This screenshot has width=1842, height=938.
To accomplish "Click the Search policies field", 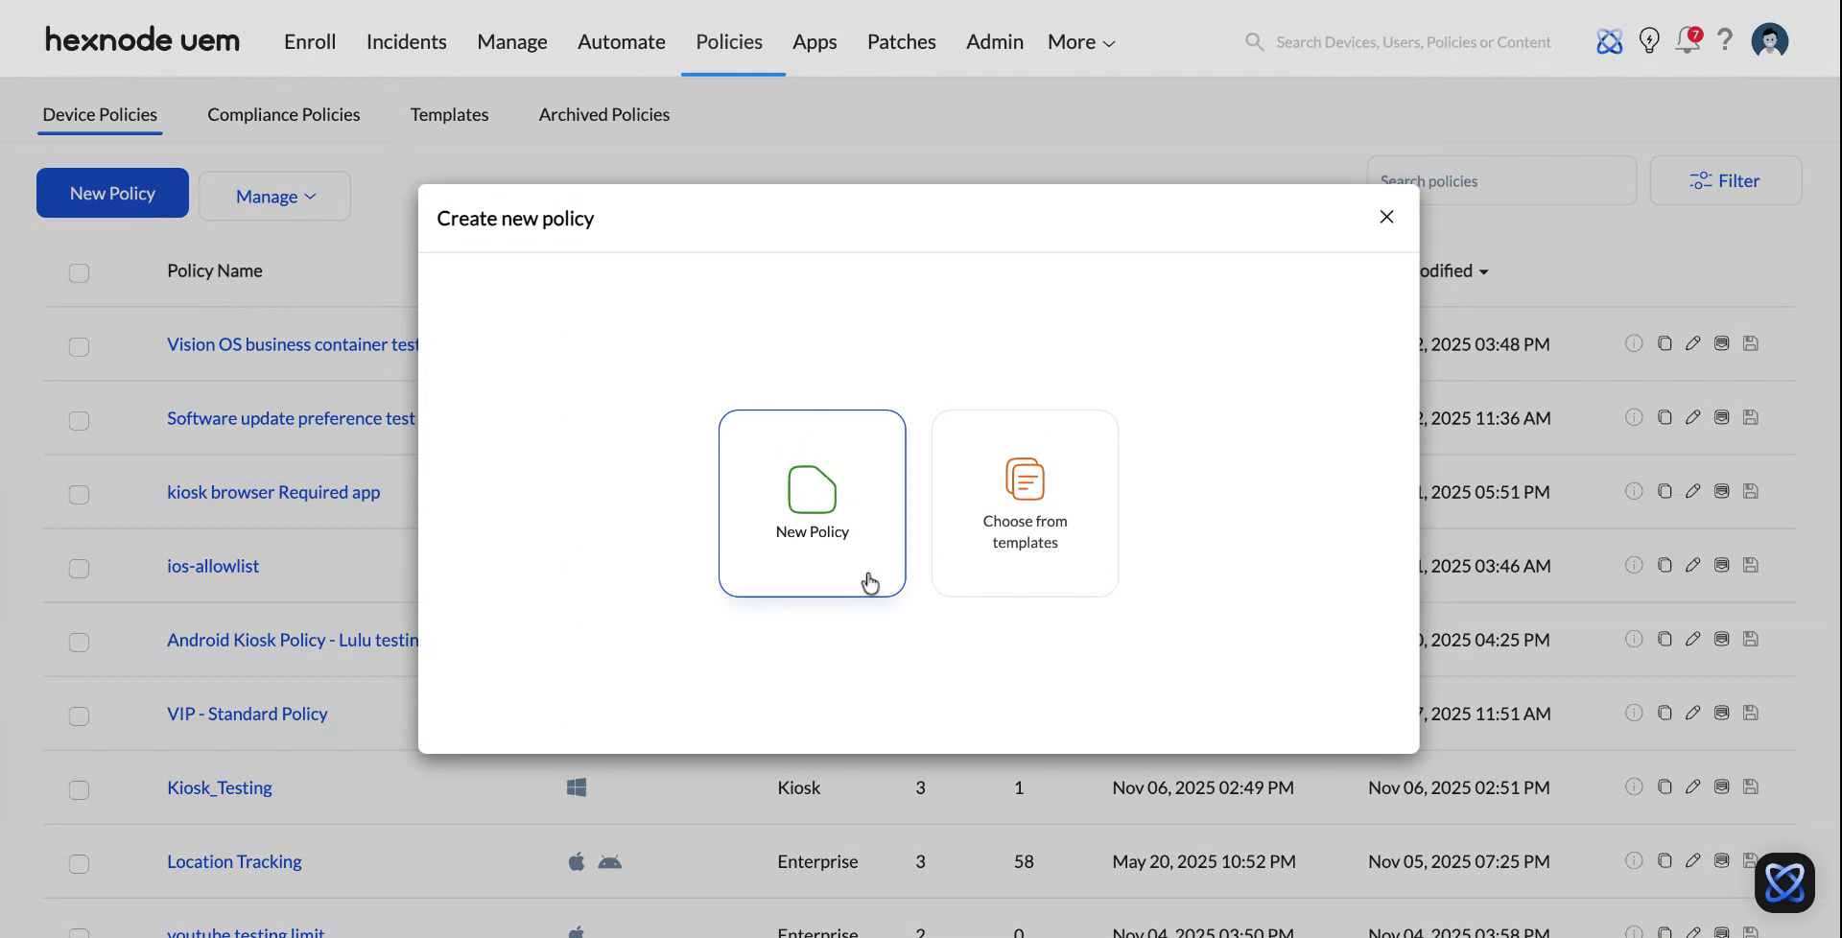I will [x=1502, y=180].
